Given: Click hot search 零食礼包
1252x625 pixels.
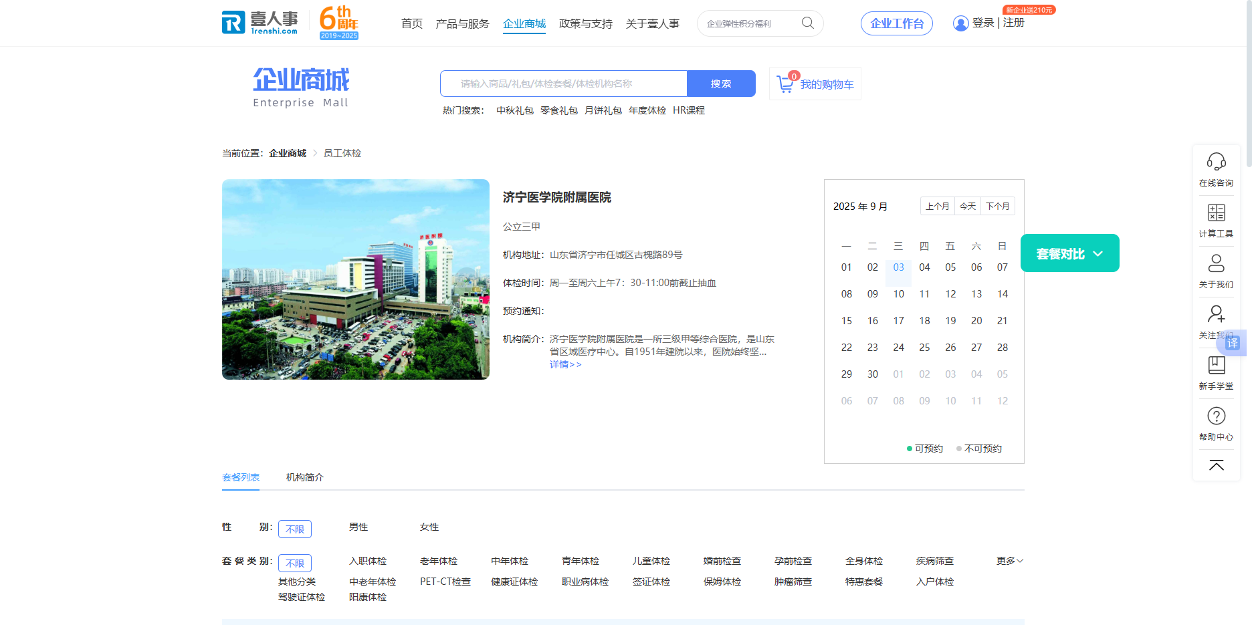Looking at the screenshot, I should tap(559, 110).
